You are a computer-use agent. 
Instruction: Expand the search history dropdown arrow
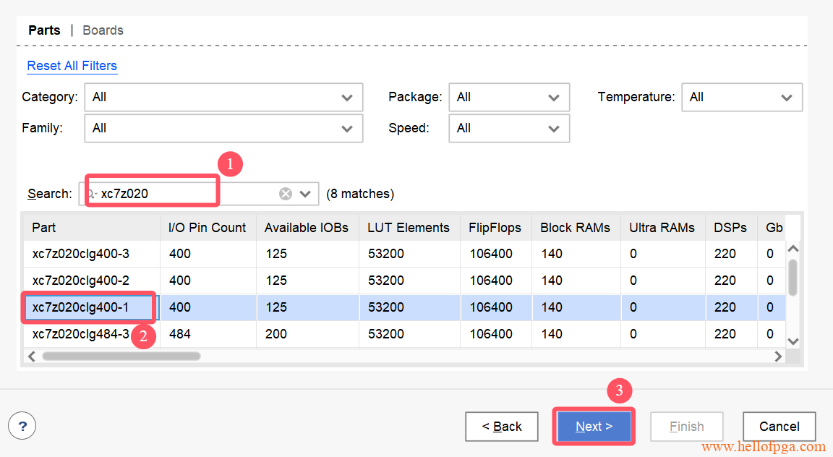[x=305, y=194]
